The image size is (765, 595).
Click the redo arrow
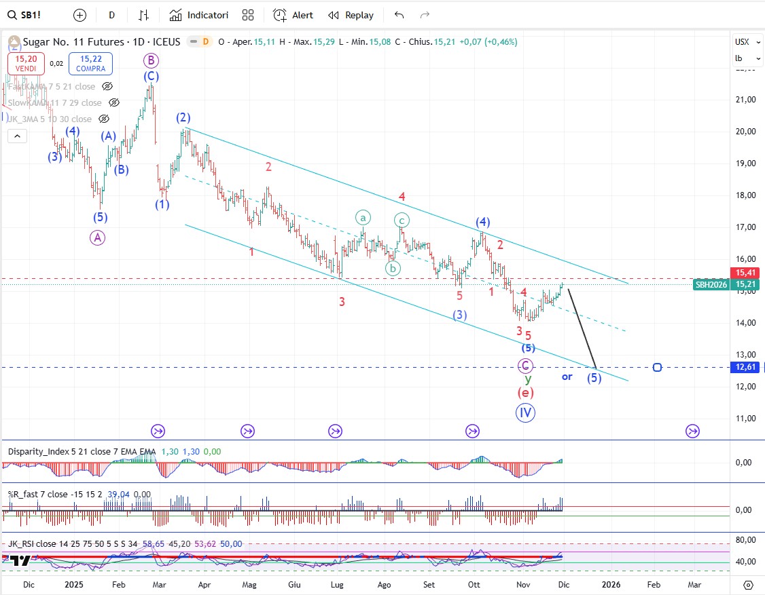[425, 15]
